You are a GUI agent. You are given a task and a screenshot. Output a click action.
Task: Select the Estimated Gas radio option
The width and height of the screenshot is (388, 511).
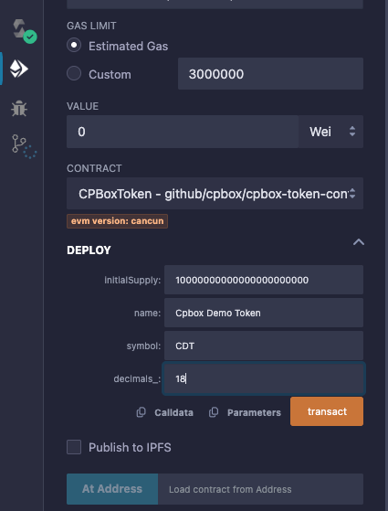[x=74, y=45]
